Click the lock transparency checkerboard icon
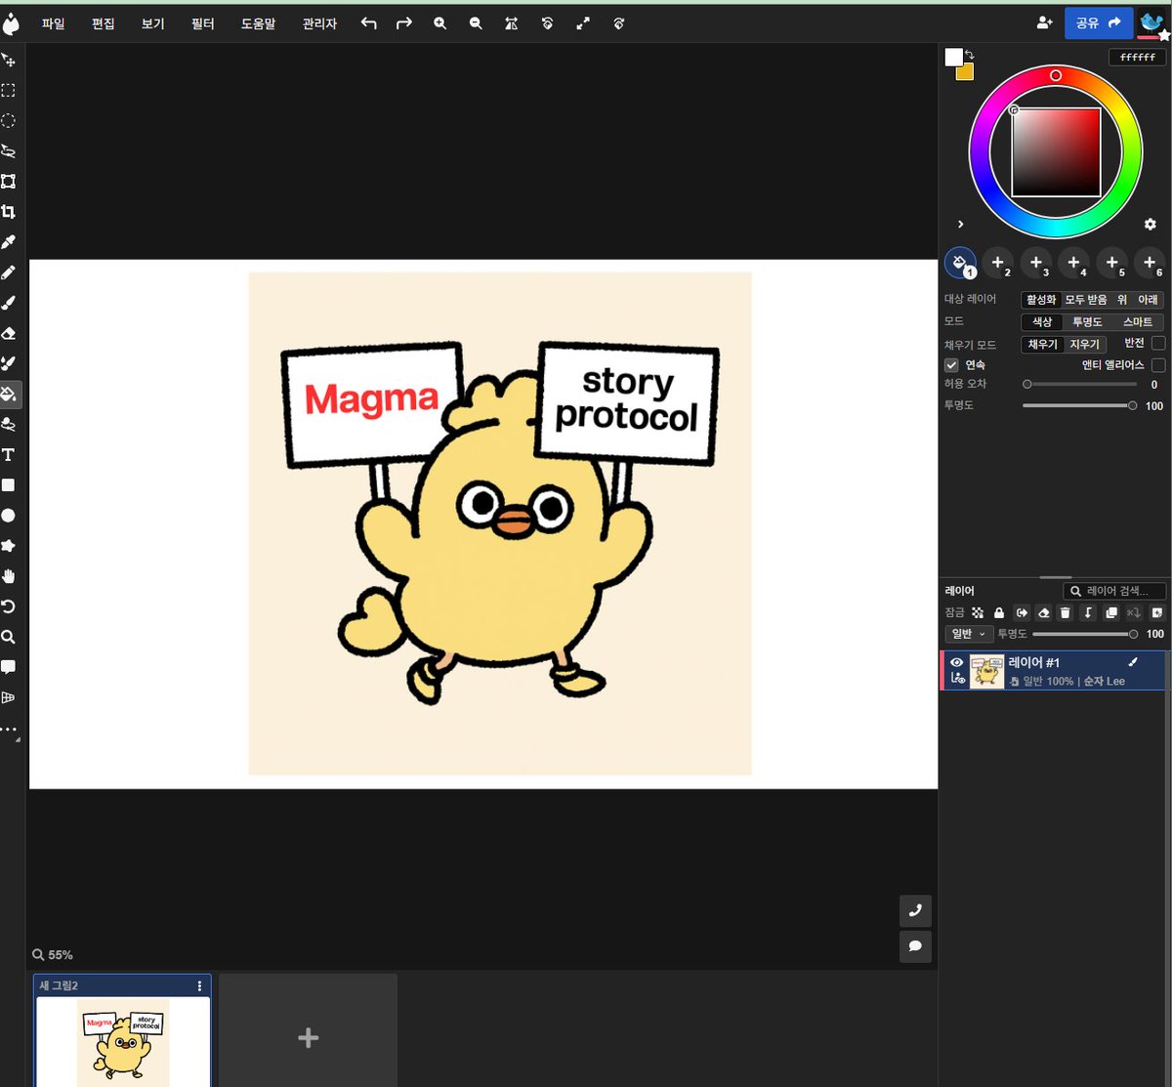Image resolution: width=1172 pixels, height=1087 pixels. [977, 612]
